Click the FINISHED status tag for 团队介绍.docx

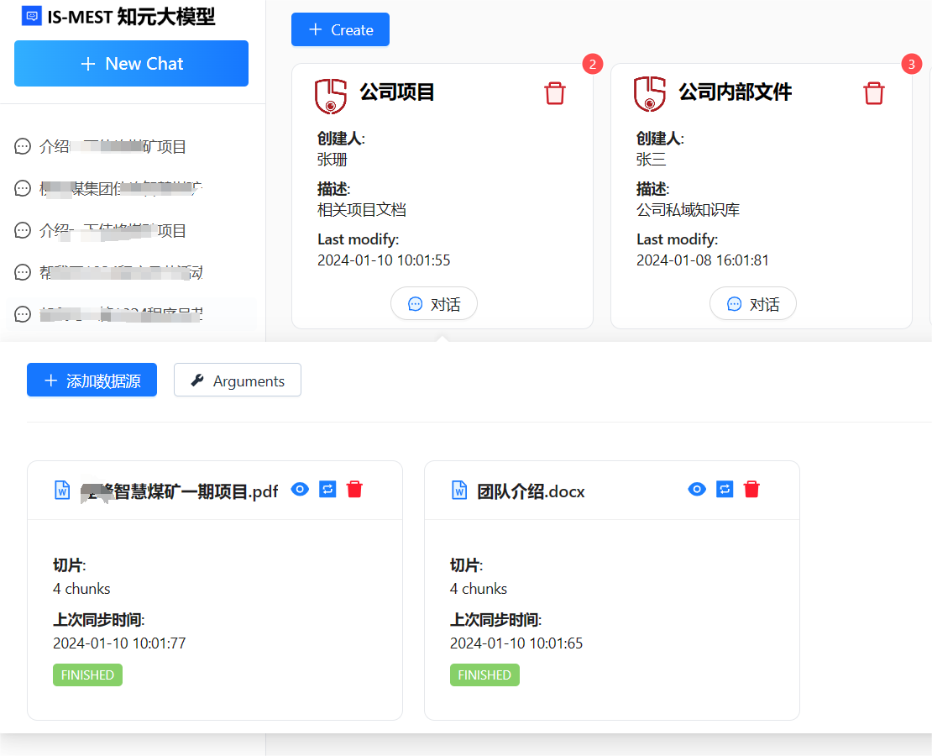(x=484, y=675)
